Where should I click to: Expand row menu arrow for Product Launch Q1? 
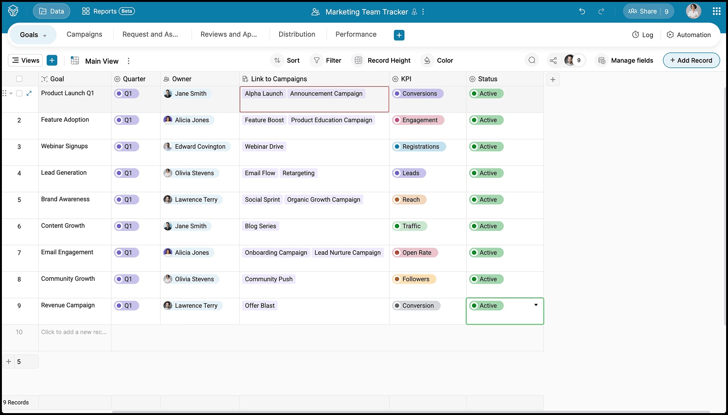pos(11,93)
